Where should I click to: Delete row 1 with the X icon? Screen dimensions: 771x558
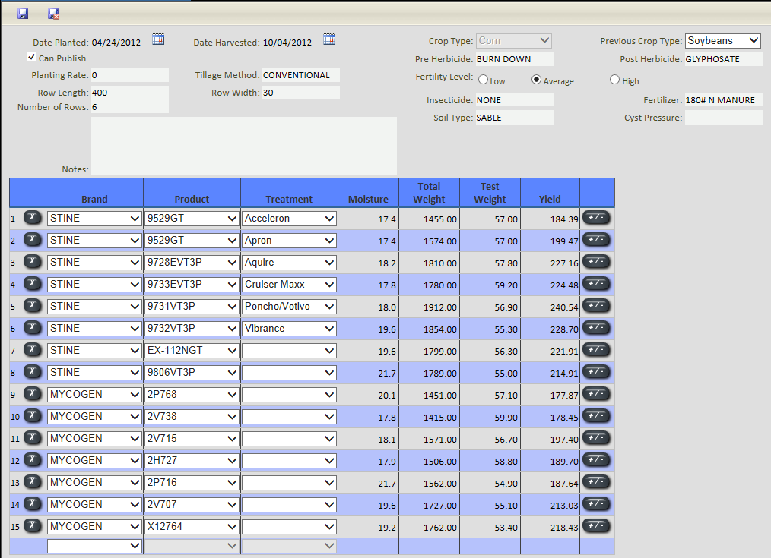[x=33, y=217]
